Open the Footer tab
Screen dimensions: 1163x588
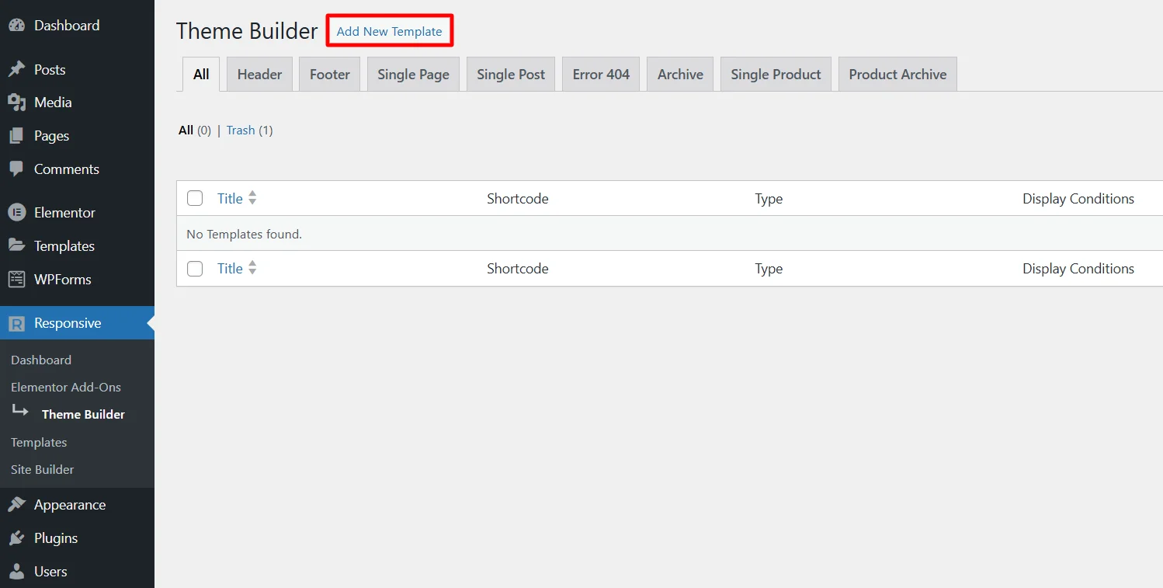point(330,75)
